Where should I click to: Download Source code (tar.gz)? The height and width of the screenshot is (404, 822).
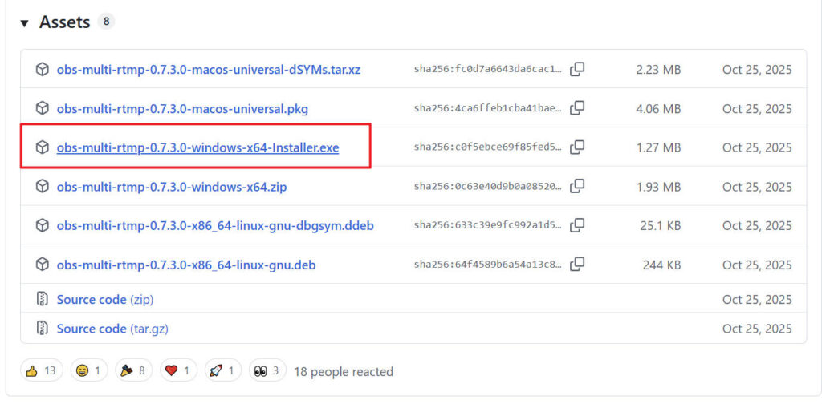click(112, 329)
